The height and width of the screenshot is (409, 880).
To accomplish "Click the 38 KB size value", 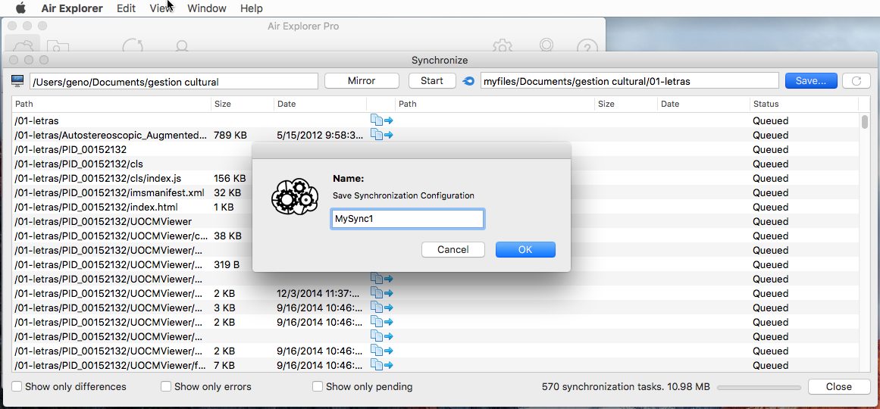I will click(x=228, y=236).
